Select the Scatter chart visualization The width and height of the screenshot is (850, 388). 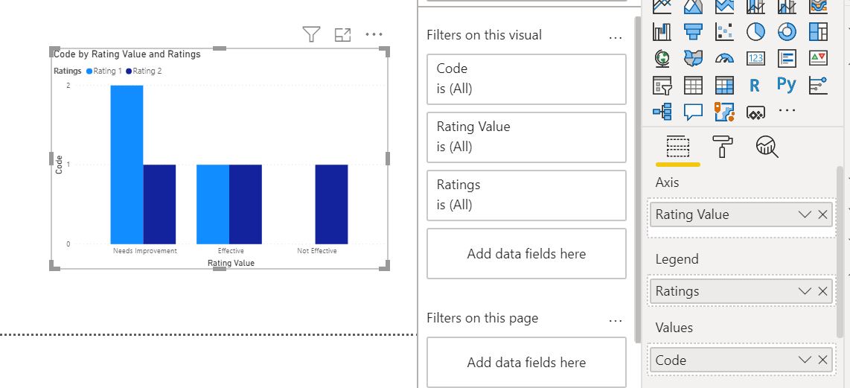[x=724, y=31]
